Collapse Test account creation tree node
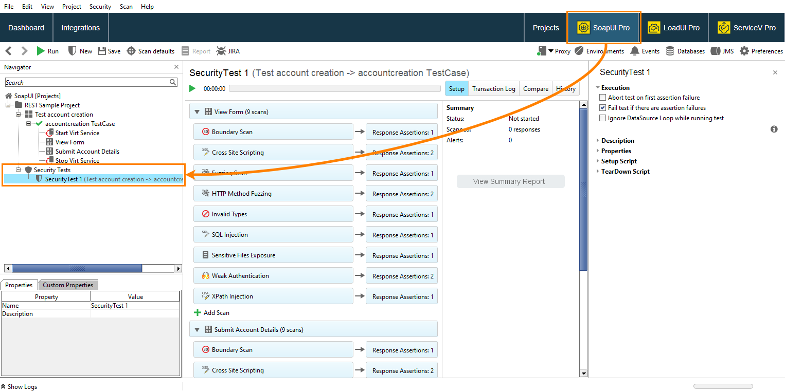 [x=19, y=114]
